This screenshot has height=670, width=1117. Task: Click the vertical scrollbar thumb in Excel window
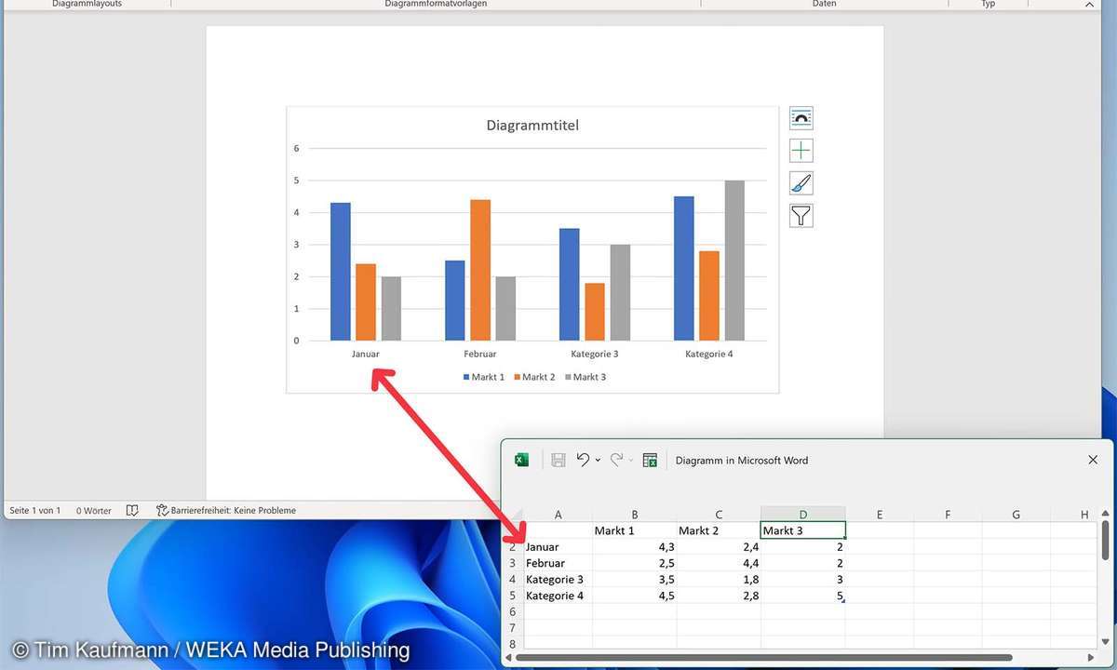pos(1105,540)
